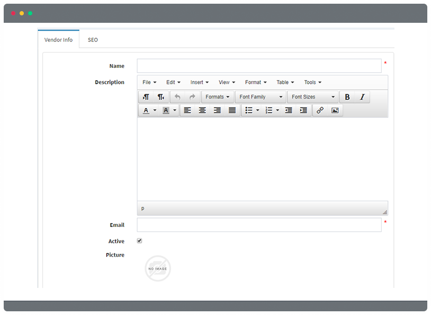Open the Font Sizes dropdown
The image size is (431, 315).
coord(313,97)
